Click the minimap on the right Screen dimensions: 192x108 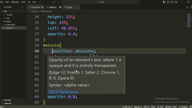point(189,20)
